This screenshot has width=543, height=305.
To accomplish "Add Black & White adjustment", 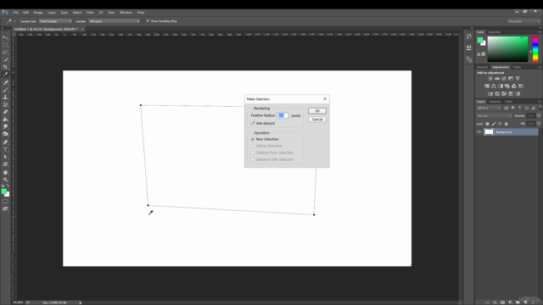I will point(501,86).
